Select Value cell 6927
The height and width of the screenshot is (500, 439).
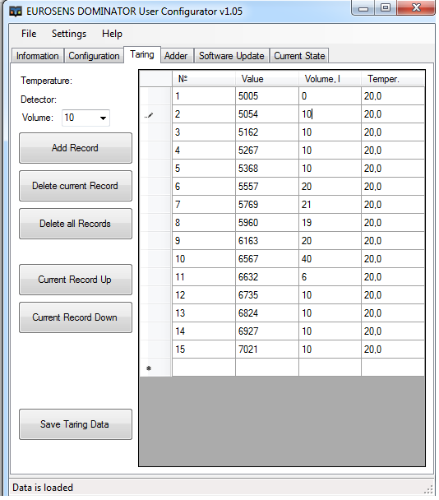coord(267,331)
